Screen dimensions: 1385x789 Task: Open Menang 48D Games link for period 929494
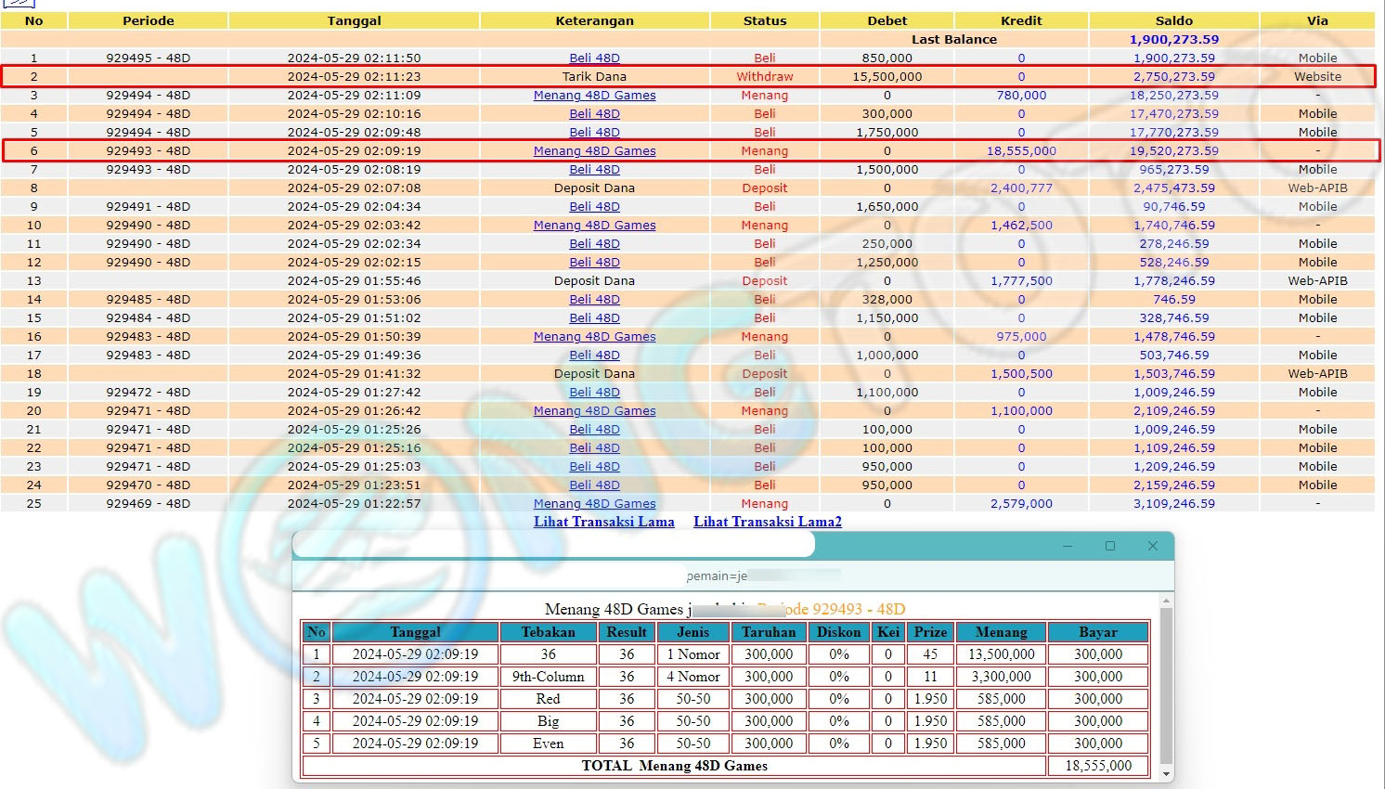pyautogui.click(x=594, y=96)
